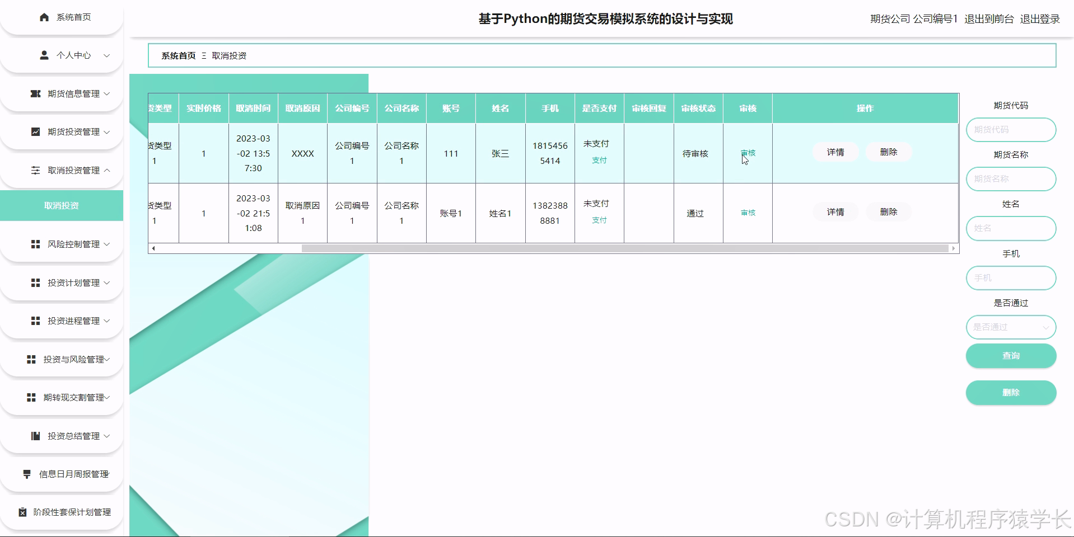Screen dimensions: 1074x537
Task: Click the grid icon beside 投资进程管理
Action: point(35,321)
